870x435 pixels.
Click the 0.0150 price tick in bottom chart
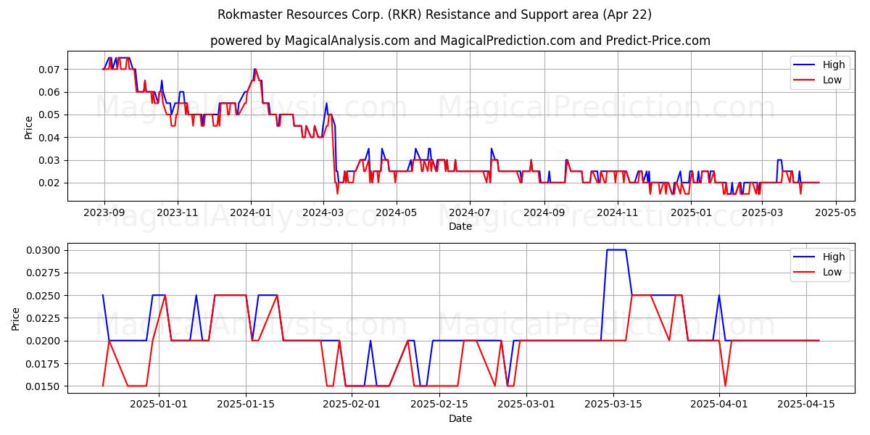coord(44,386)
